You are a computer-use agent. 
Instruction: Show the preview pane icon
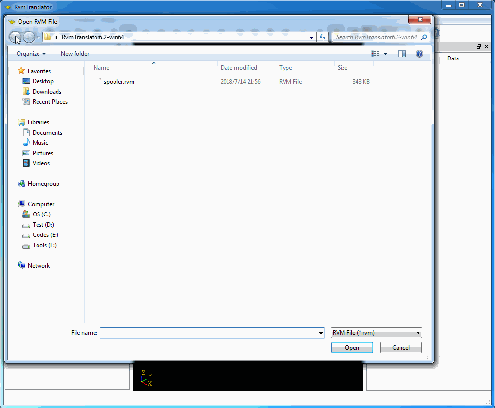pos(402,54)
